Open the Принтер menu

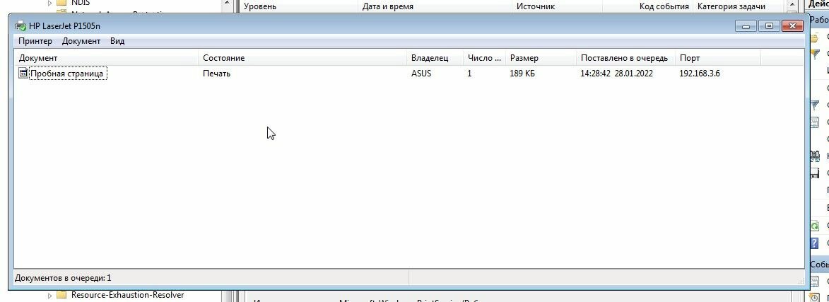(x=35, y=41)
